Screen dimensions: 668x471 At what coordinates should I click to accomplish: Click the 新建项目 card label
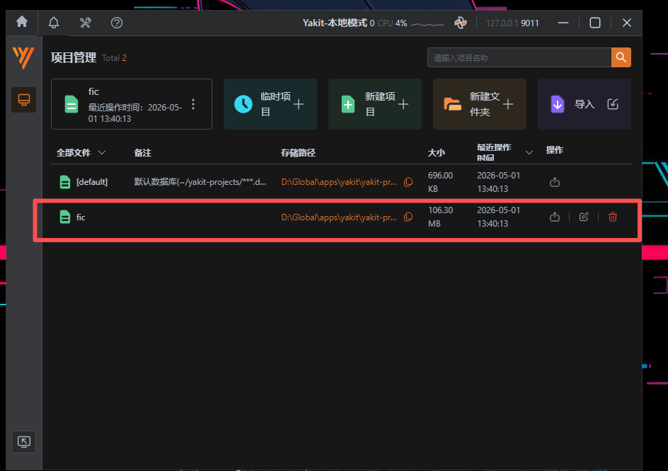coord(381,104)
